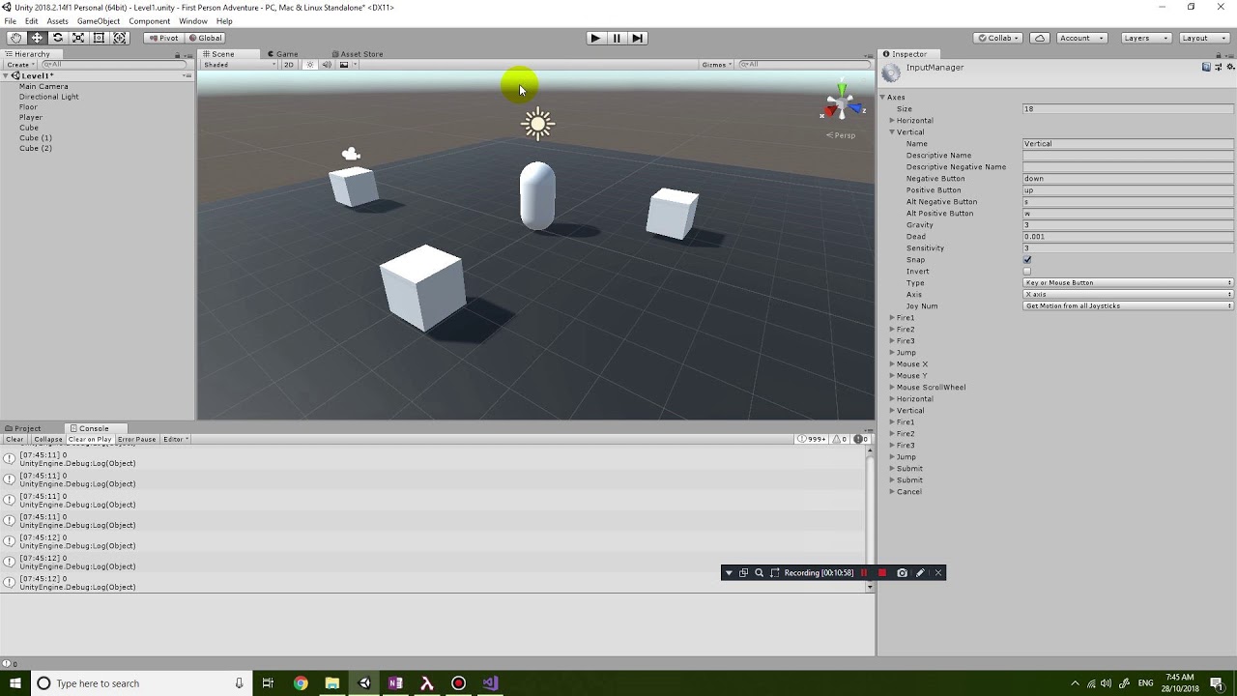Viewport: 1237px width, 696px height.
Task: Select the combined Transform tool
Action: 120,38
